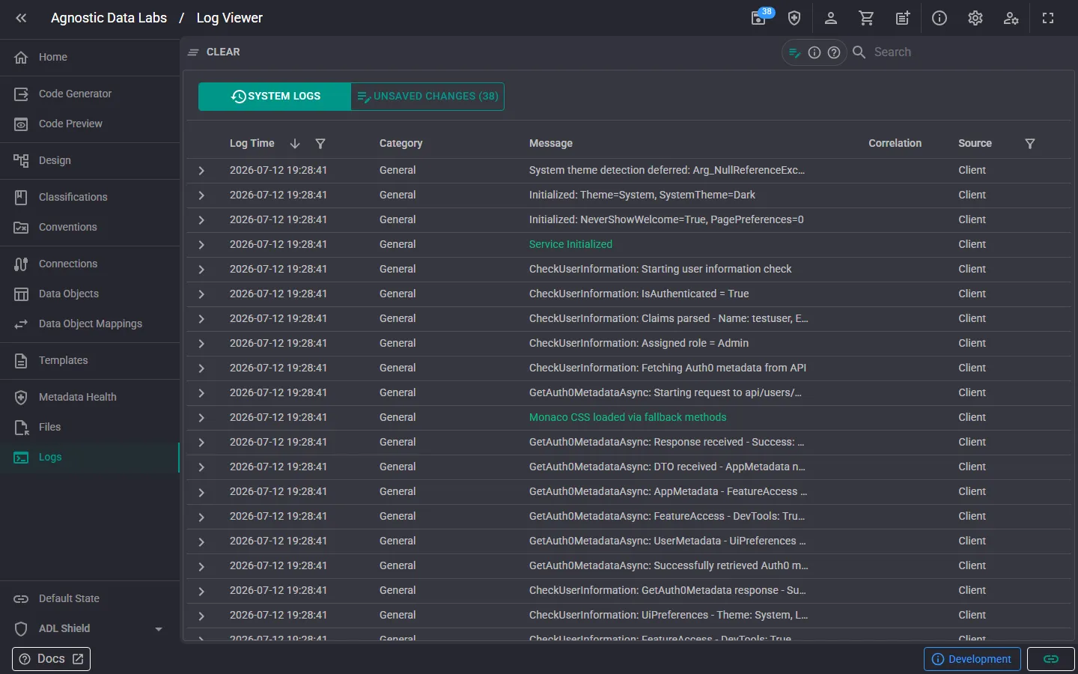This screenshot has height=674, width=1078.
Task: Collapse the sidebar with double-chevron icon
Action: [x=21, y=18]
